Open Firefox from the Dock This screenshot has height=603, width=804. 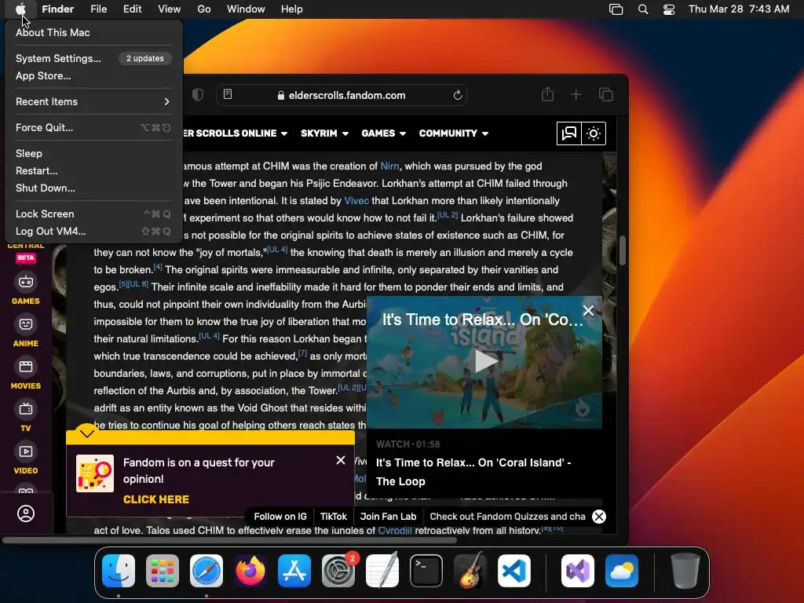click(250, 571)
